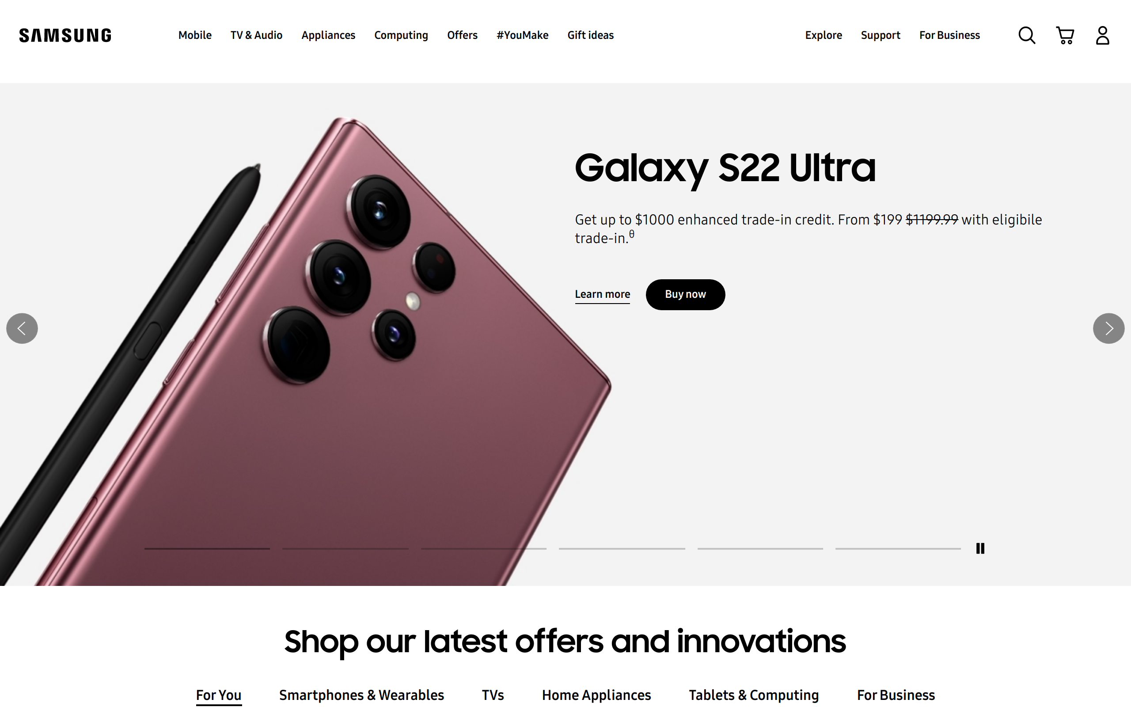
Task: Open the Offers menu item
Action: tap(462, 35)
